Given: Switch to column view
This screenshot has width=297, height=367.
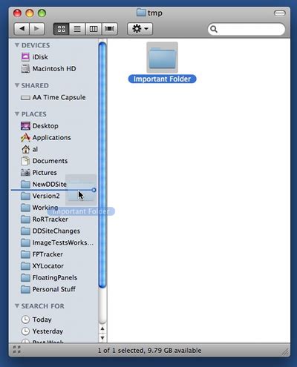Looking at the screenshot, I should tap(94, 29).
